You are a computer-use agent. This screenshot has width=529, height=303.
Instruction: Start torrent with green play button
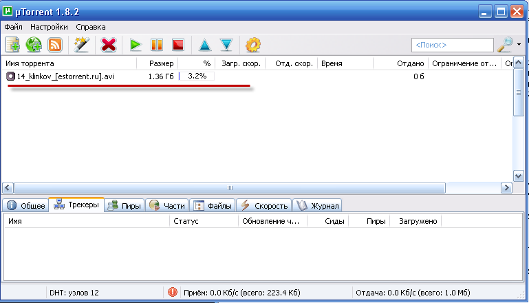pyautogui.click(x=136, y=45)
